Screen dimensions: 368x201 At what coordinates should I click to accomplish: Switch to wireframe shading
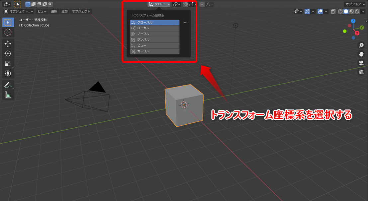click(x=340, y=11)
